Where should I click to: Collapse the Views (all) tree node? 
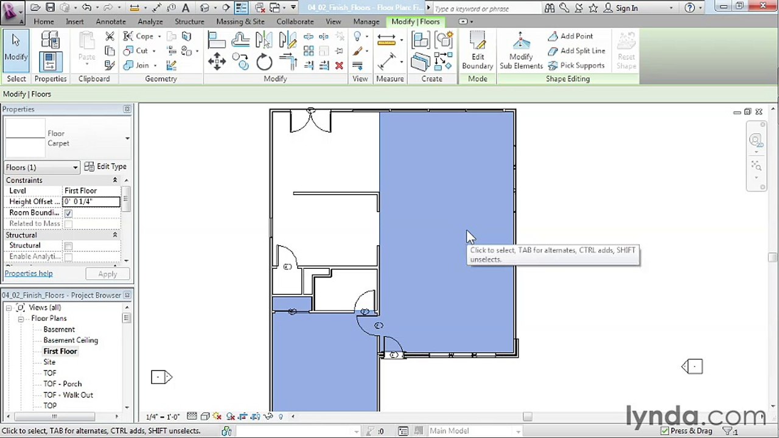(x=9, y=308)
